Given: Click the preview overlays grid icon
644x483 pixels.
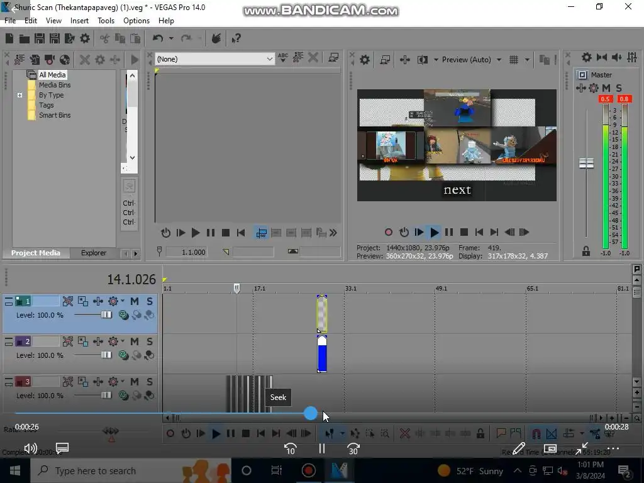Looking at the screenshot, I should [x=513, y=60].
